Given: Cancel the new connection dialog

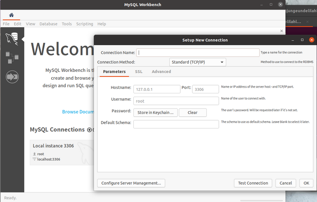Looking at the screenshot, I should pos(286,183).
